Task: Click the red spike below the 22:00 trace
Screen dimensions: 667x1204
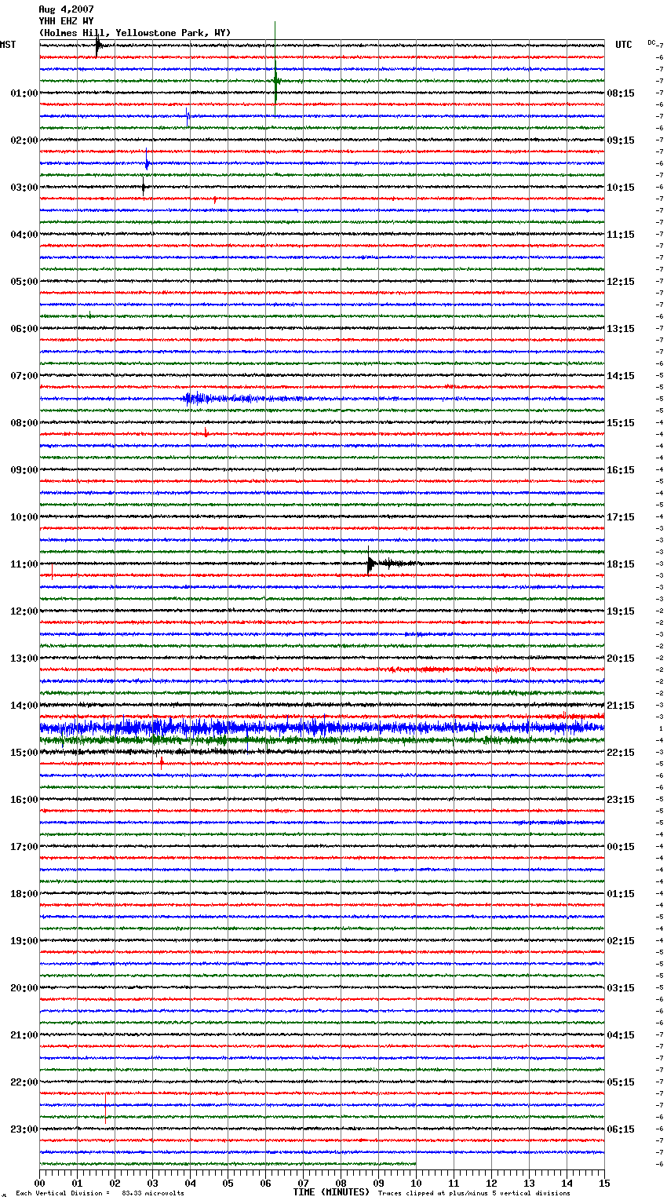Action: pyautogui.click(x=105, y=1107)
